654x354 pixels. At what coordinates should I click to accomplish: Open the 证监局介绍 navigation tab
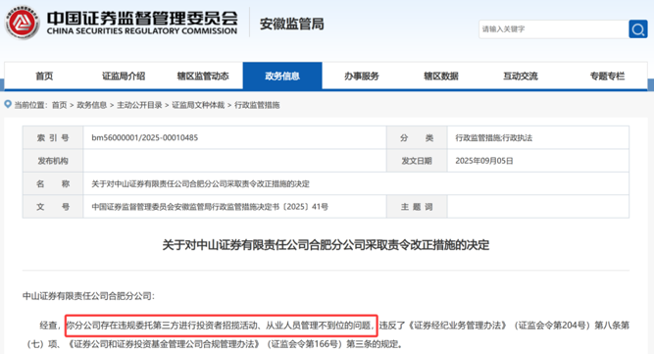(124, 76)
